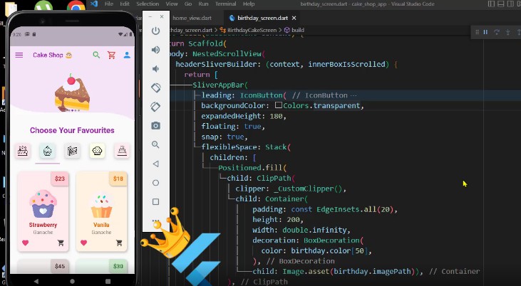Raise the emulator volume with volume up

(155, 50)
